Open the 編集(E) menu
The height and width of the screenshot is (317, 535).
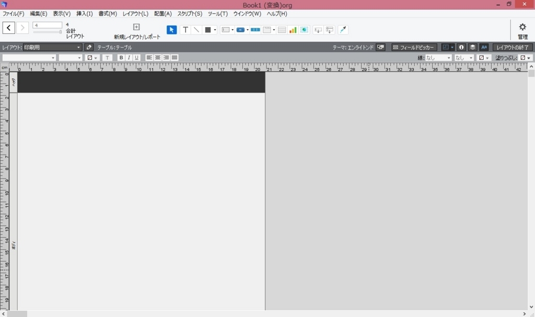coord(39,14)
